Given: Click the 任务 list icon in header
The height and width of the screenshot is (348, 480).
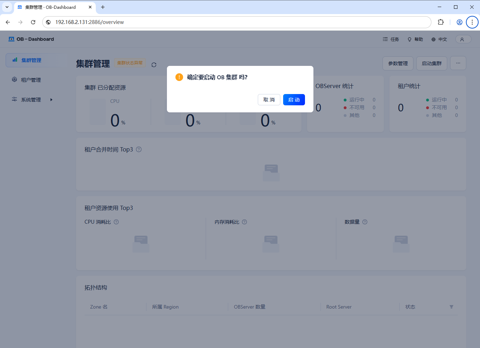Looking at the screenshot, I should pyautogui.click(x=385, y=39).
